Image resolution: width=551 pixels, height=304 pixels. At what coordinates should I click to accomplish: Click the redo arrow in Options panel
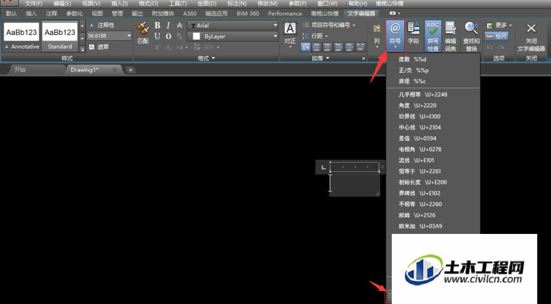click(501, 47)
